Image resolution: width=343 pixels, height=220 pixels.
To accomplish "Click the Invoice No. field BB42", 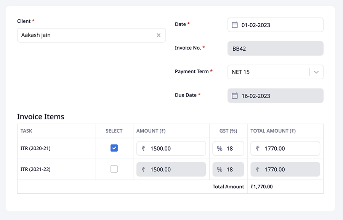I will [275, 48].
